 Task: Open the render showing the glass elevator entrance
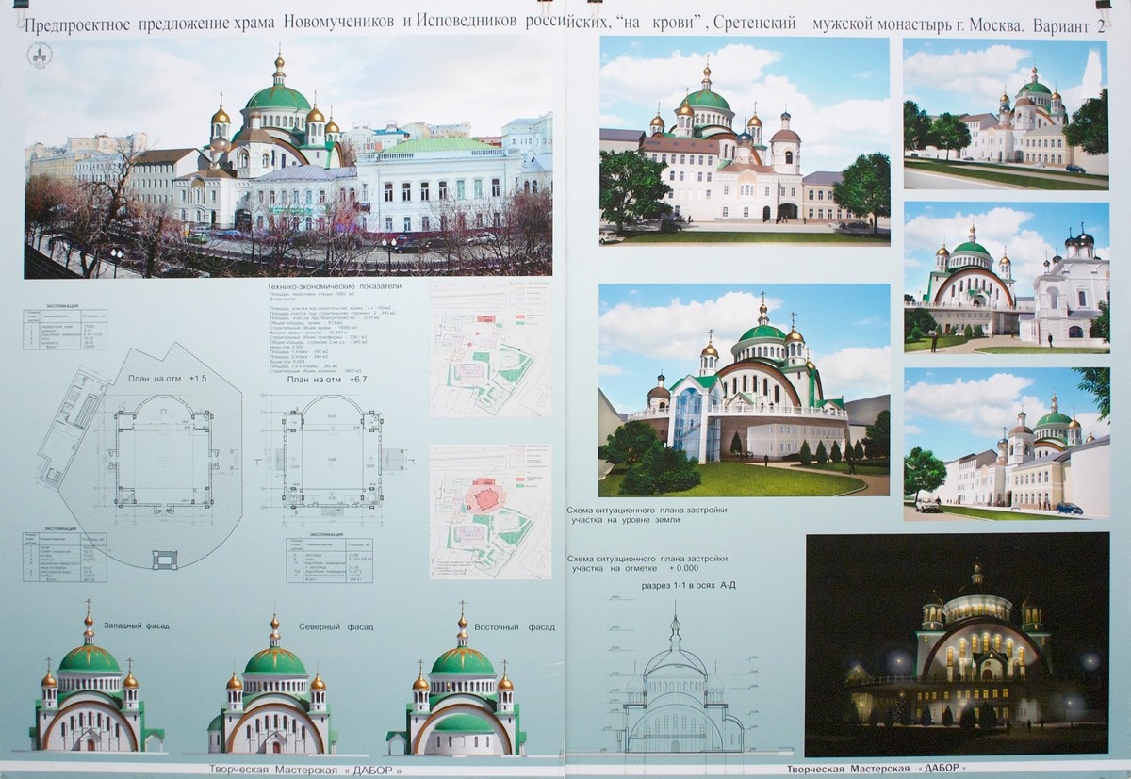[744, 390]
